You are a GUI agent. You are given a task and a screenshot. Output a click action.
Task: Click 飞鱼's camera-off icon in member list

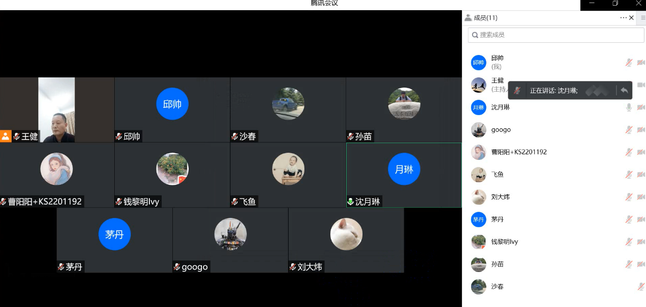pos(641,175)
